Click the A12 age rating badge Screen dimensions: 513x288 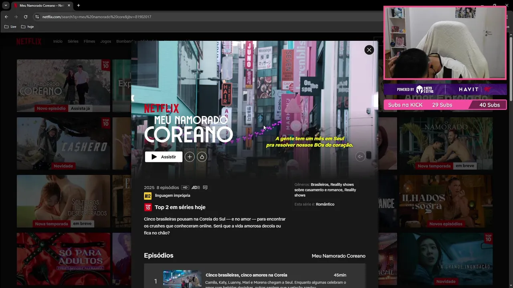pos(147,196)
